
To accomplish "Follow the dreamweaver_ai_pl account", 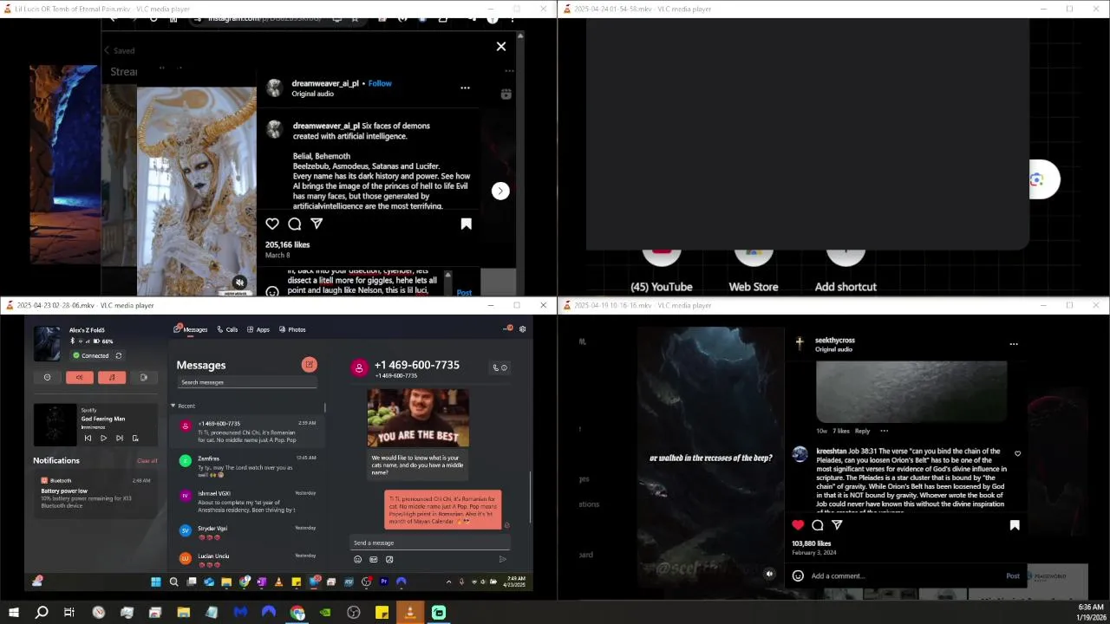I will [380, 83].
